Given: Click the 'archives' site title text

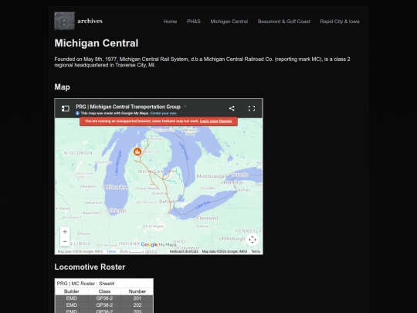Looking at the screenshot, I should tap(90, 21).
